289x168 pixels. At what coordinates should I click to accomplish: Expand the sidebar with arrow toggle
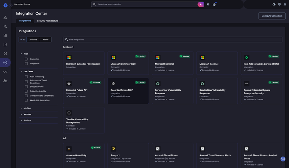pos(11,5)
